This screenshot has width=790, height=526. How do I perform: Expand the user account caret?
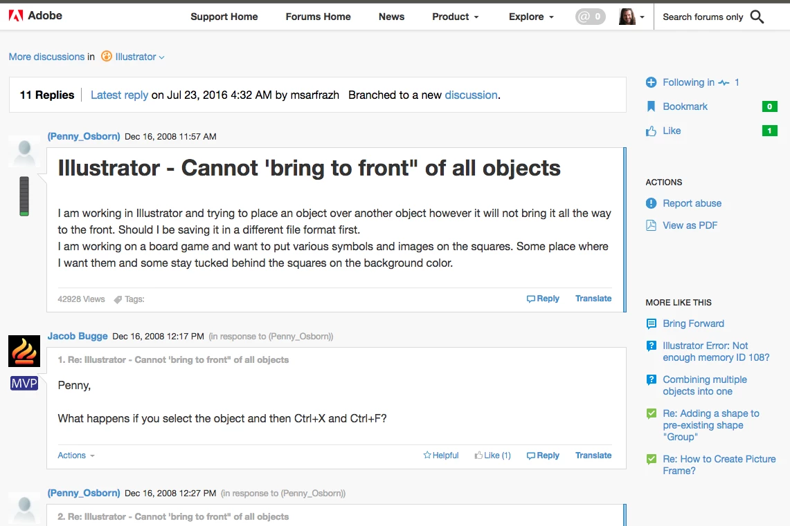642,17
